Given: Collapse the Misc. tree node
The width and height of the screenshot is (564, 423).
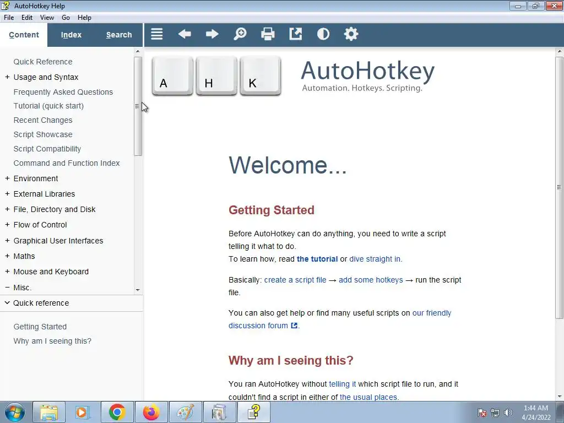Looking at the screenshot, I should (7, 288).
